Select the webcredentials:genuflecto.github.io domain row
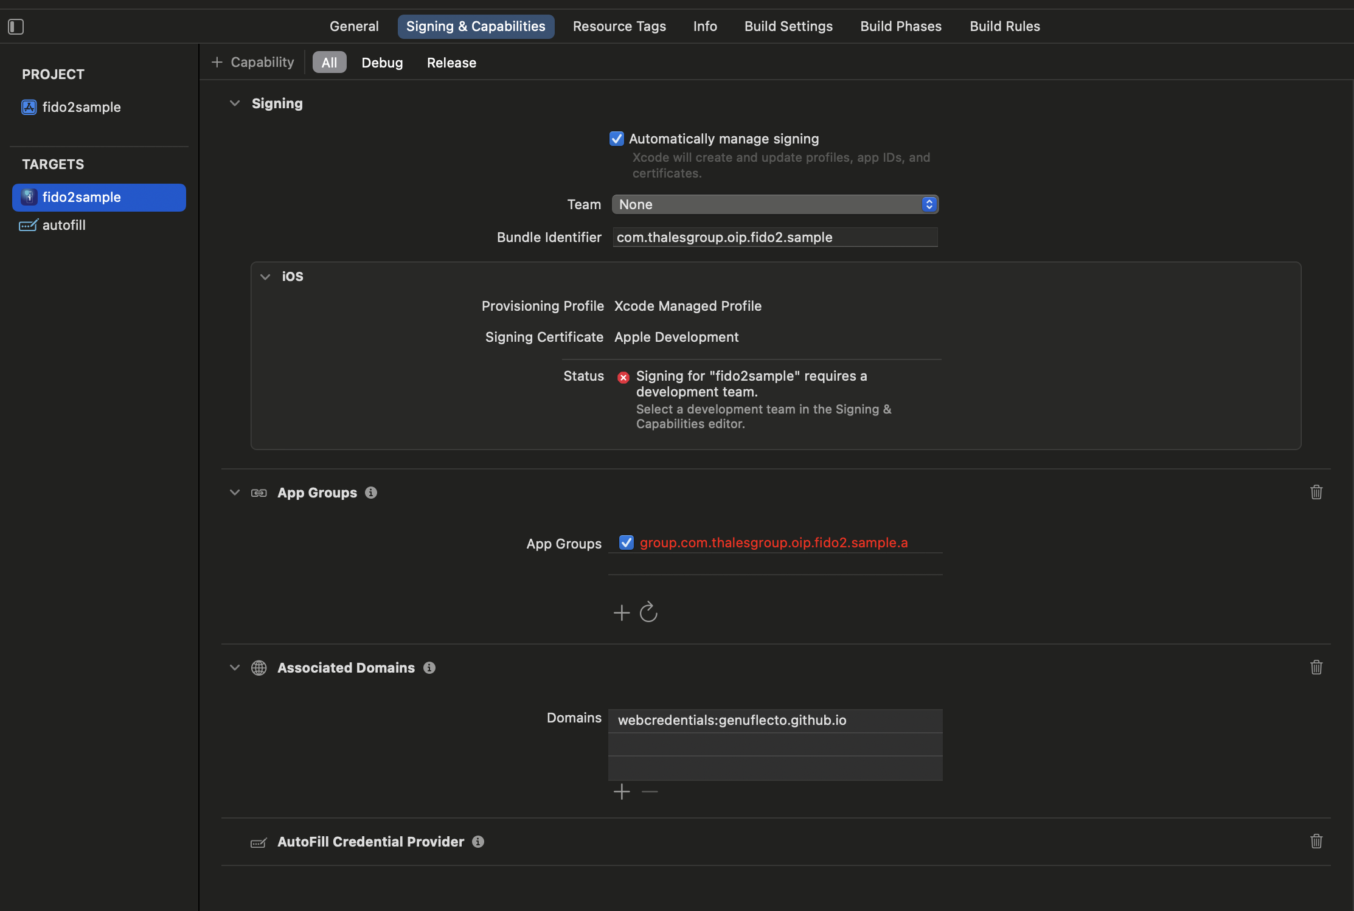This screenshot has width=1354, height=911. point(775,721)
